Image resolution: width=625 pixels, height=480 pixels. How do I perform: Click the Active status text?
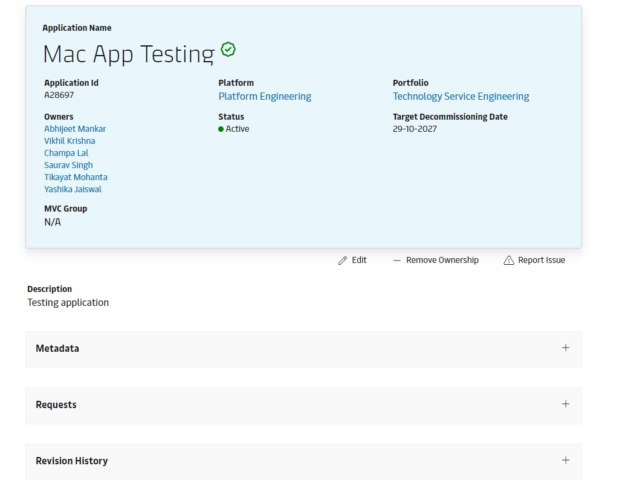237,129
